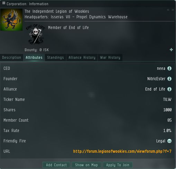View the Alliance History tab
176x169 pixels.
[82, 57]
